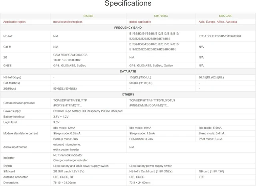
Task: Click the Communication protocol row label
Action: (19, 103)
